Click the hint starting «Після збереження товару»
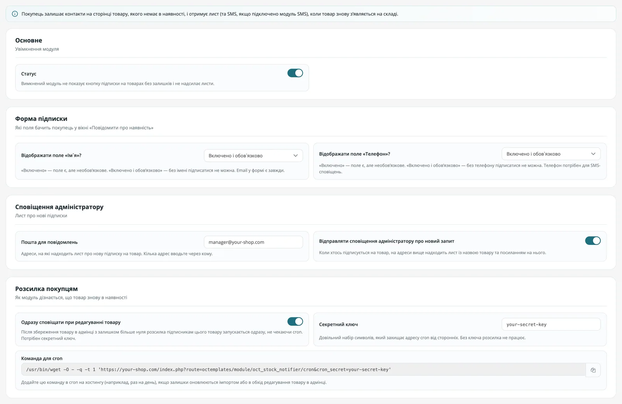This screenshot has height=404, width=622. pyautogui.click(x=162, y=335)
